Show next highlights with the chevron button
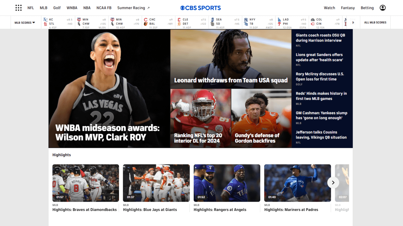The height and width of the screenshot is (226, 403). click(333, 183)
